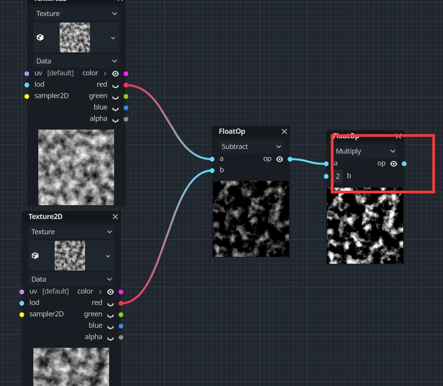Click the lod input port on the lower Texture2D node

click(x=22, y=303)
